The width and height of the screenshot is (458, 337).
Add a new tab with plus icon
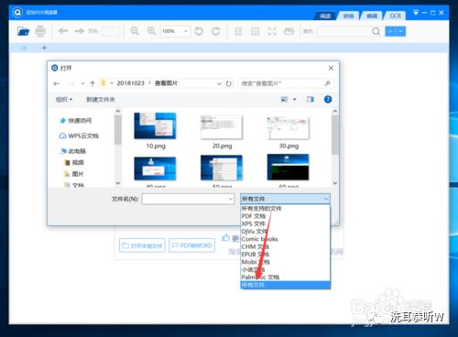pos(44,48)
